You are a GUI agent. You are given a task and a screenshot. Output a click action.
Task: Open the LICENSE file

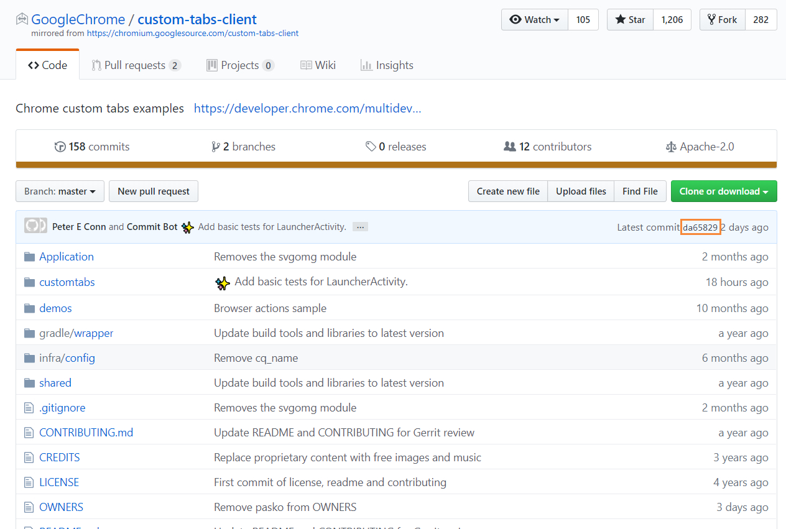coord(59,482)
